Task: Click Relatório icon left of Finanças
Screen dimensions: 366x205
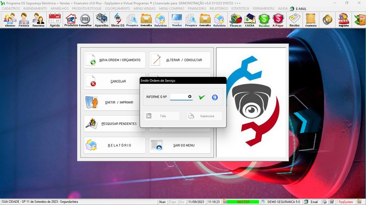Action: tap(220, 20)
